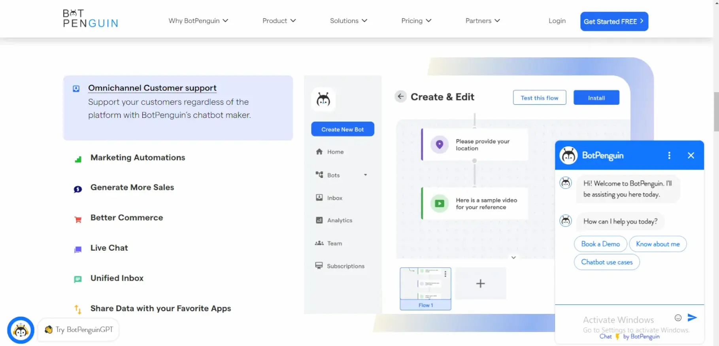The image size is (719, 346).
Task: Click the Subscriptions icon in sidebar
Action: 319,266
